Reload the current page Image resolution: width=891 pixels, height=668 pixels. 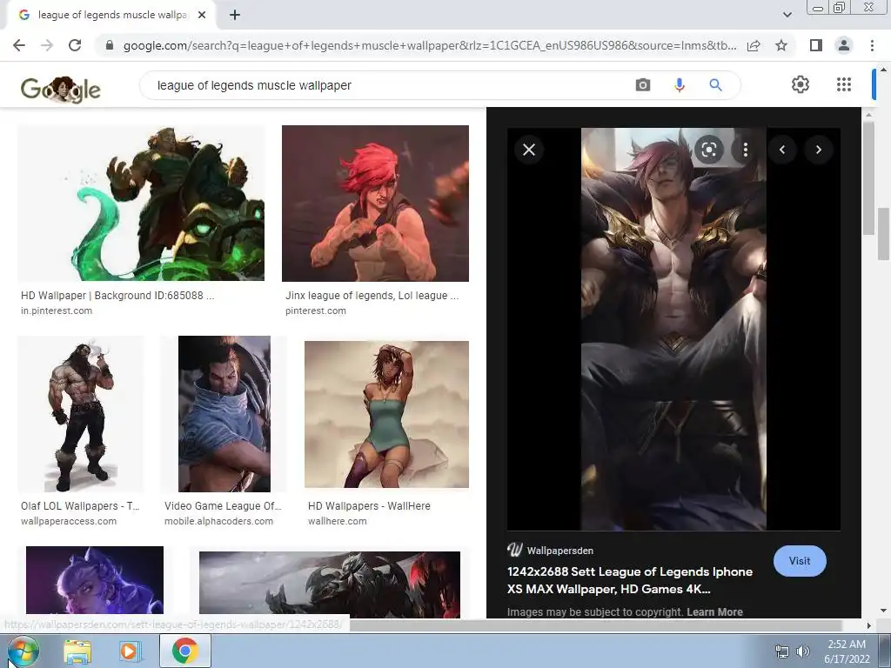(x=75, y=45)
